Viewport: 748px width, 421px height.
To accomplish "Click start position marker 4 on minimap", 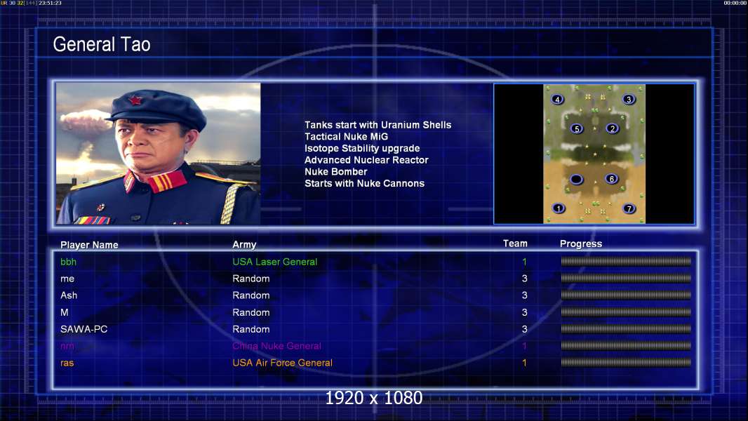I will 557,99.
